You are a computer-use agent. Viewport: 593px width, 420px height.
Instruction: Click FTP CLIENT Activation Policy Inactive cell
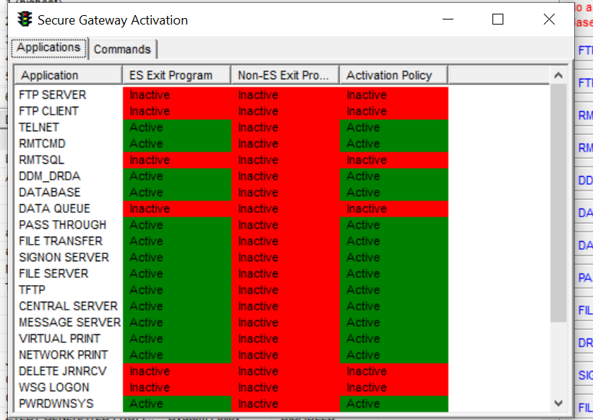[x=394, y=111]
